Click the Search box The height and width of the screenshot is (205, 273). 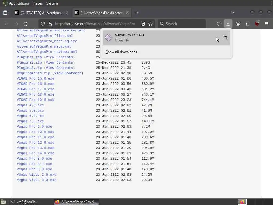tap(182, 24)
